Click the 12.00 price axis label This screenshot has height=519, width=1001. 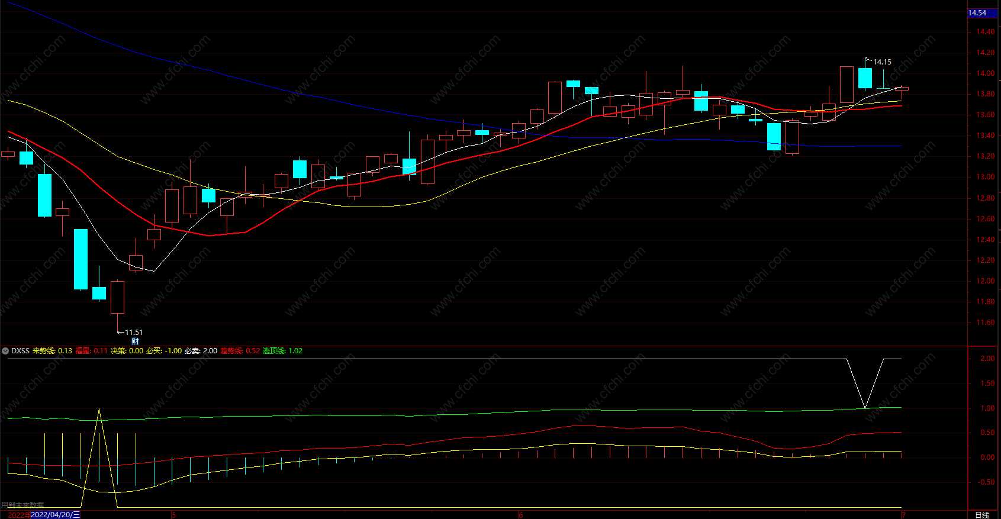point(986,281)
